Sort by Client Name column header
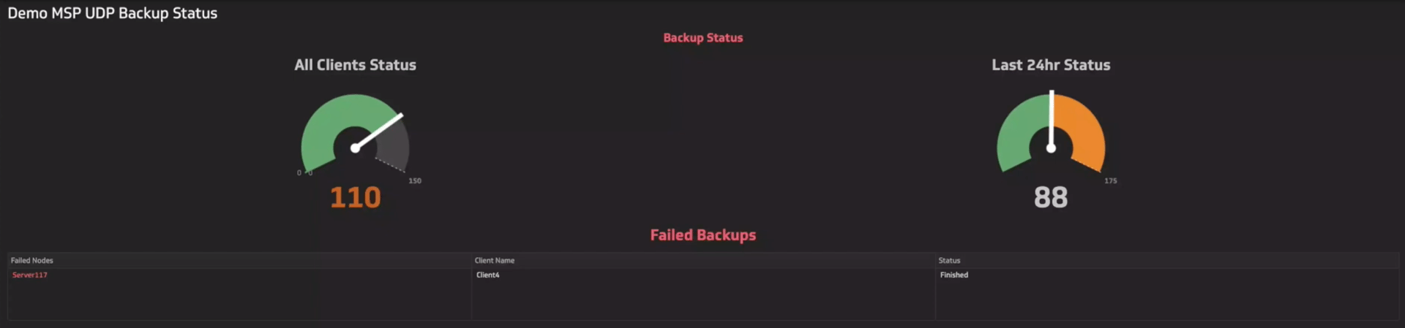1405x328 pixels. coord(495,260)
